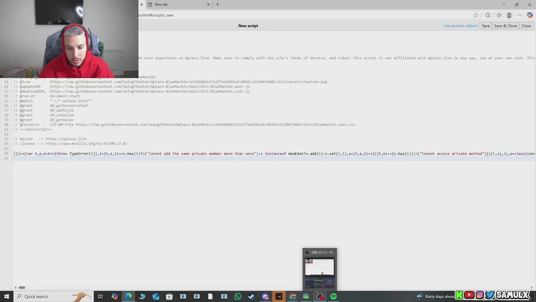Screen dimensions: 536x302
Task: Open the browser profile avatar
Action: (509, 15)
